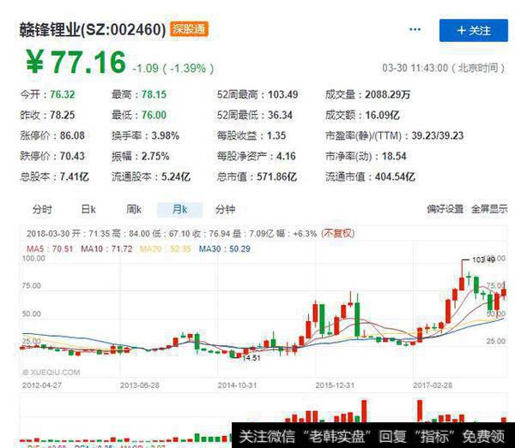Click the 昨收 value 78.25
The width and height of the screenshot is (515, 448).
coord(63,115)
